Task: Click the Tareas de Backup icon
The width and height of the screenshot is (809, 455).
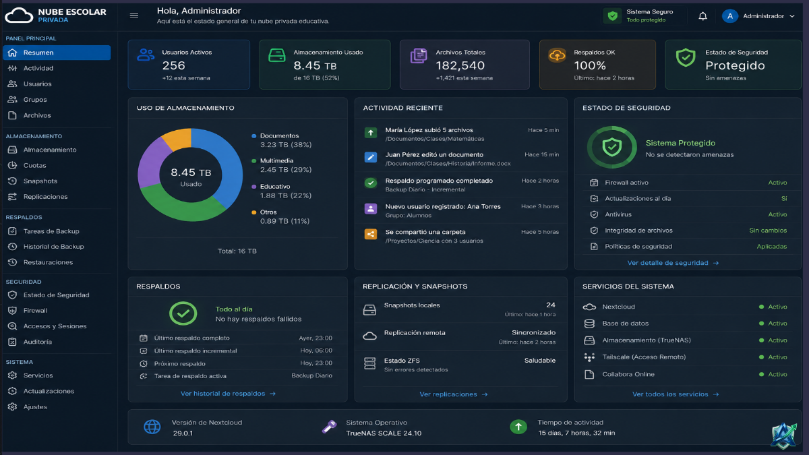Action: click(x=12, y=231)
